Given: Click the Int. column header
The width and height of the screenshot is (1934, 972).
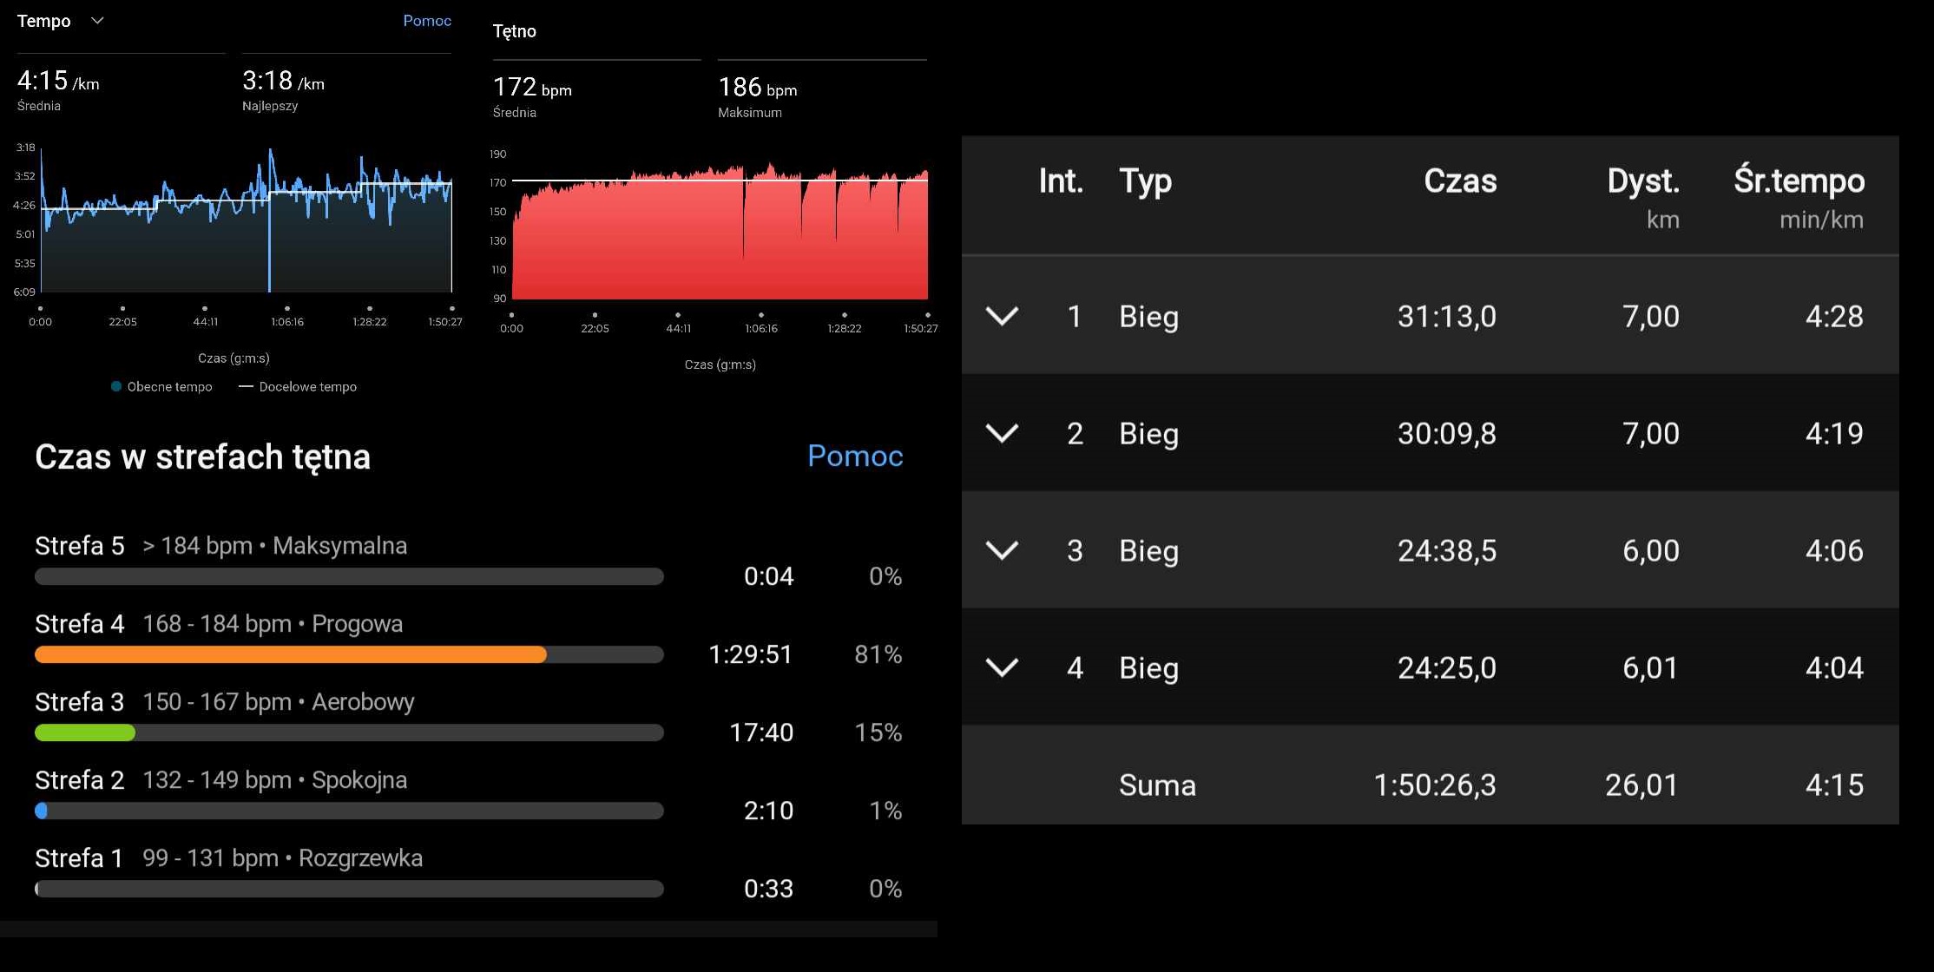Looking at the screenshot, I should point(1060,181).
